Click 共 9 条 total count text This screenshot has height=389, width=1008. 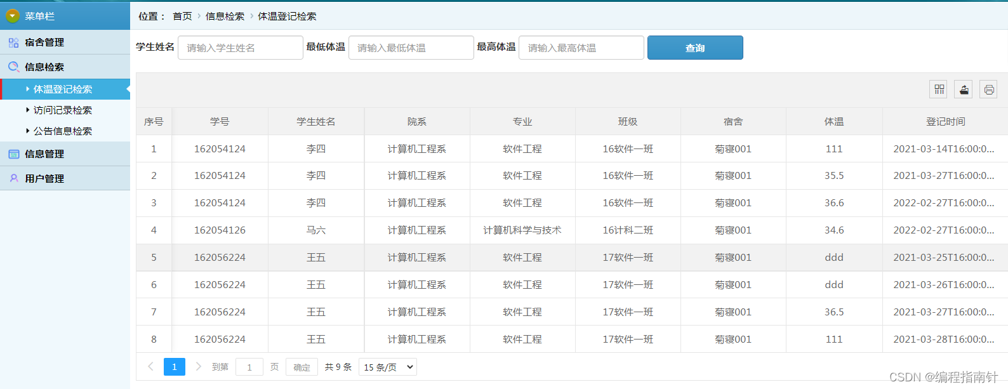click(x=338, y=367)
